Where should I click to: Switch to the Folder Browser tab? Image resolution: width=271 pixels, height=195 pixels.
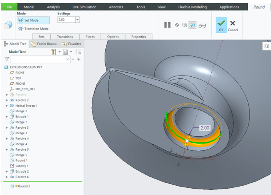[x=44, y=44]
